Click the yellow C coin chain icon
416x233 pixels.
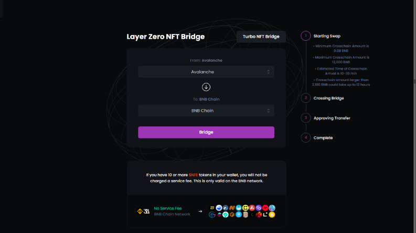tap(246, 208)
